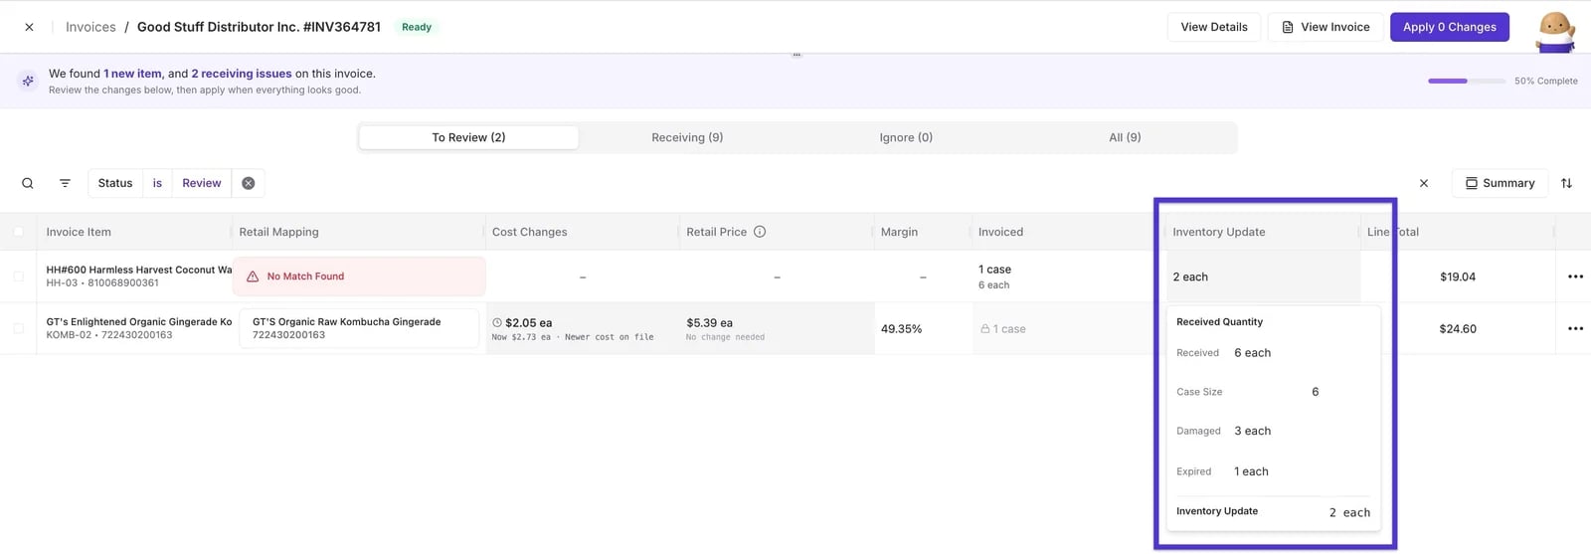1591x554 pixels.
Task: Toggle the select-all header checkbox
Action: (x=18, y=232)
